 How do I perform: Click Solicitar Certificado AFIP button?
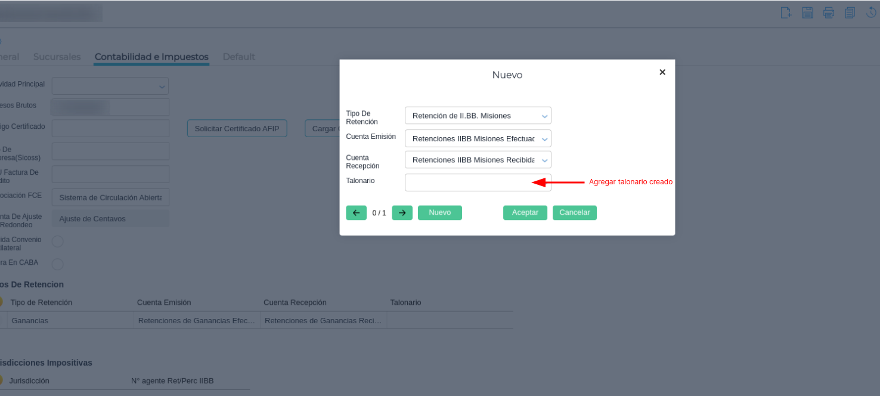[237, 129]
